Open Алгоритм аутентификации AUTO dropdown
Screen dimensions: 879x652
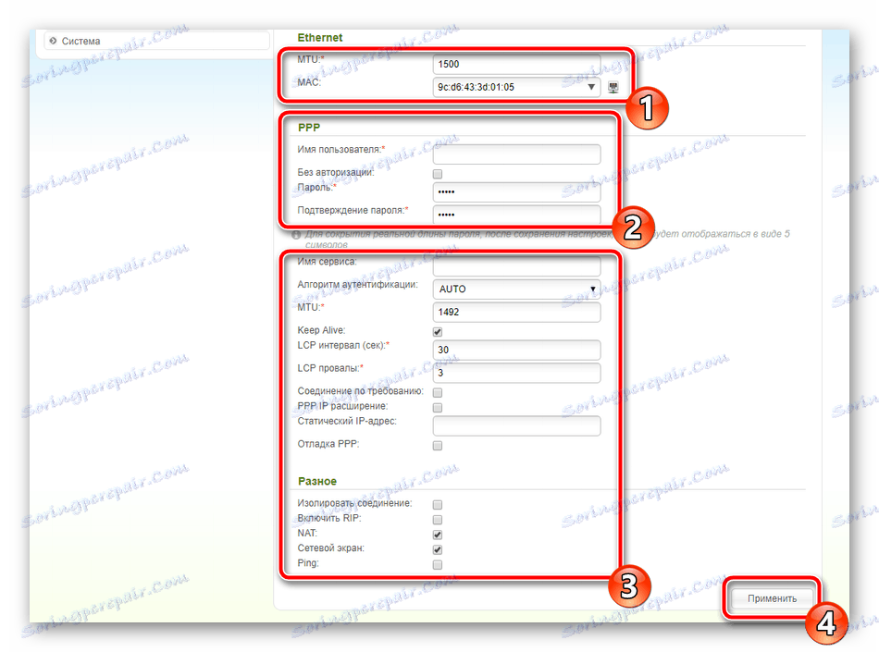point(516,289)
